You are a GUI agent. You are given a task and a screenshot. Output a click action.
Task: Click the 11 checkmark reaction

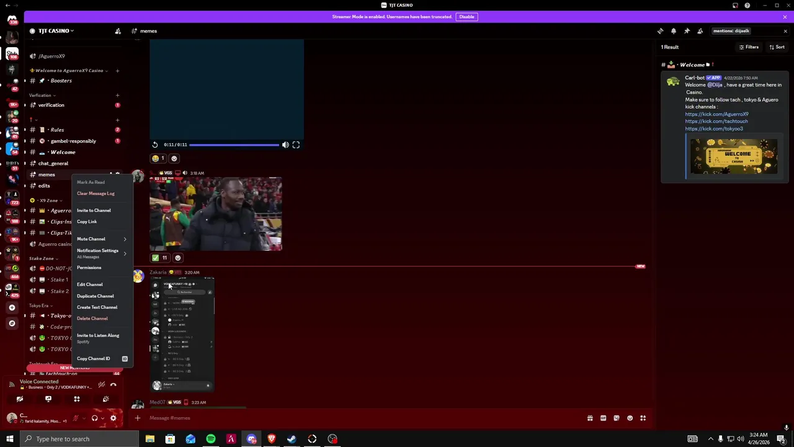pyautogui.click(x=159, y=258)
